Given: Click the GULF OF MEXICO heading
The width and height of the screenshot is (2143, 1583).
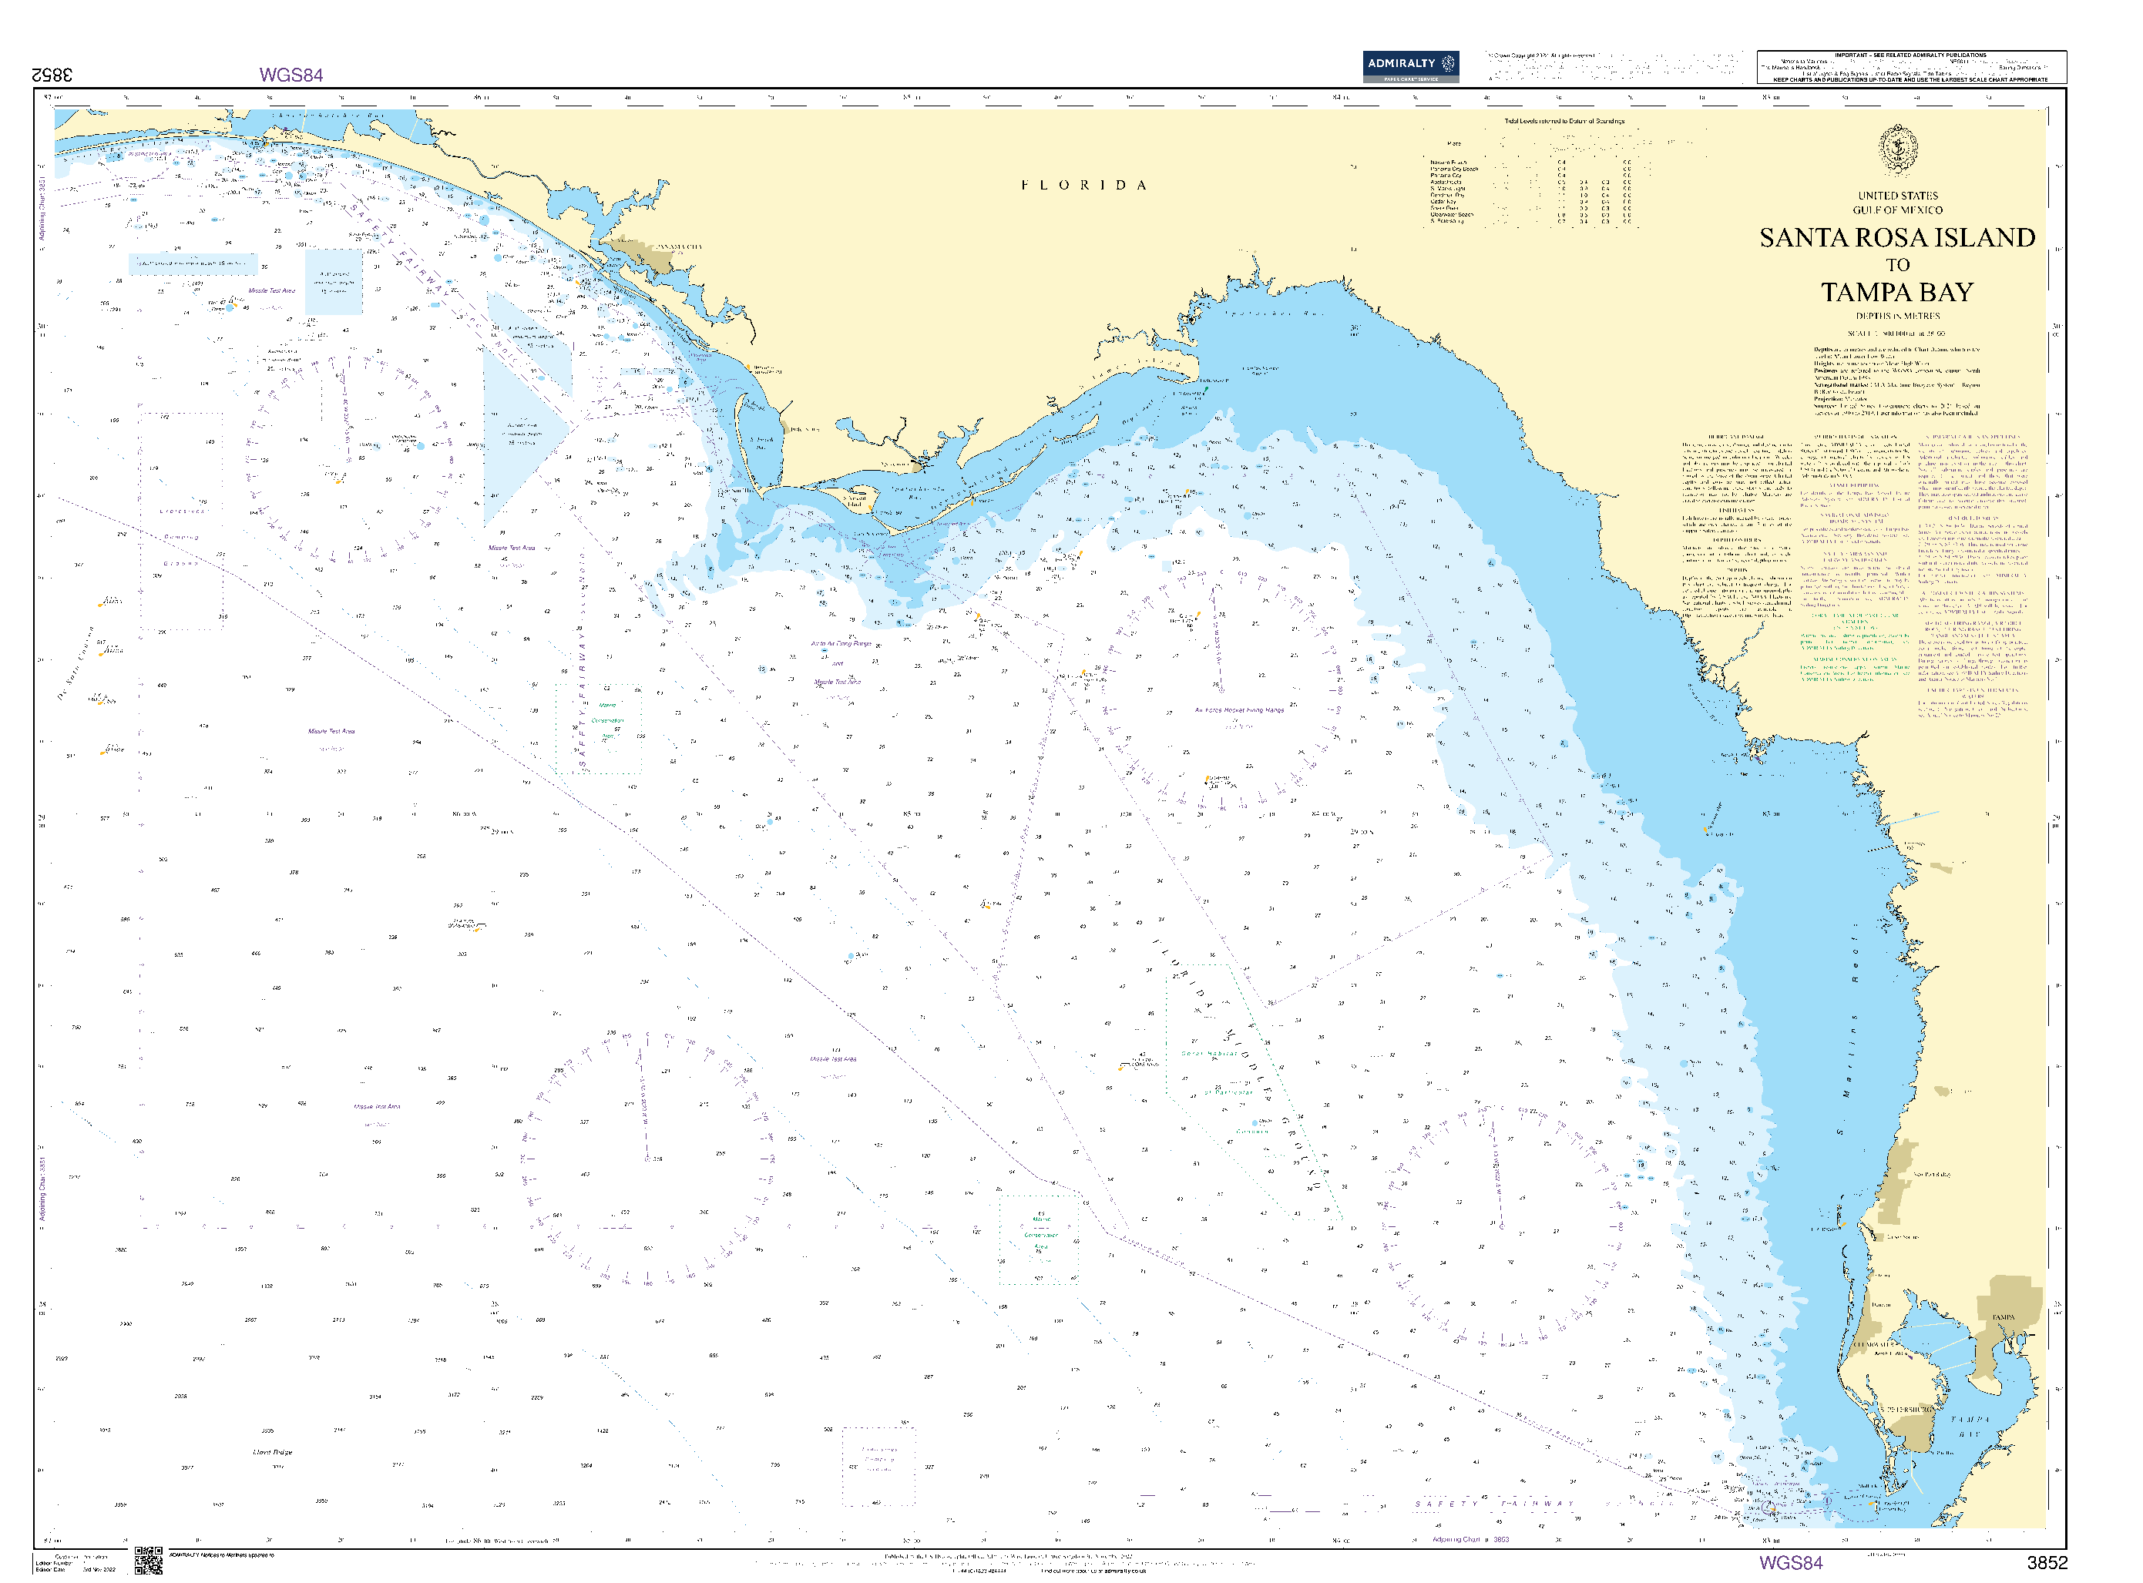Looking at the screenshot, I should tap(1898, 210).
